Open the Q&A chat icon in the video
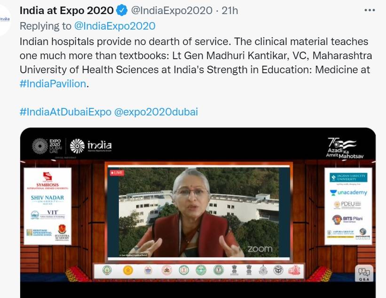Image resolution: width=386 pixels, height=298 pixels. (x=364, y=273)
